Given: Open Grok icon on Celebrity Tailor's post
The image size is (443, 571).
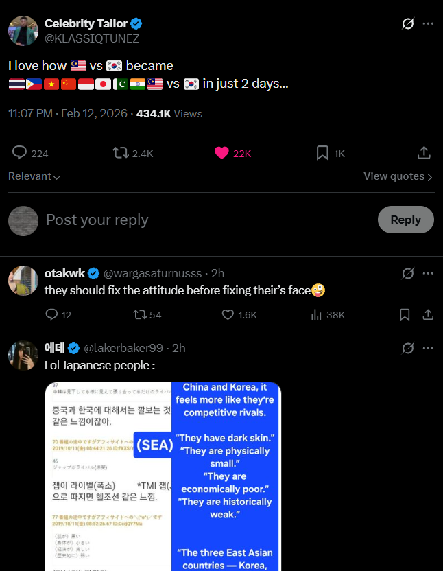Looking at the screenshot, I should click(x=408, y=24).
